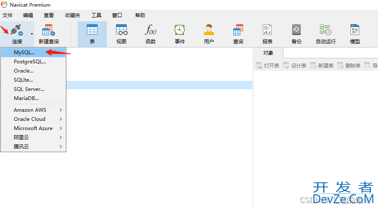Open the 编辑 (Edit) menu
Image resolution: width=378 pixels, height=208 pixels.
click(x=28, y=15)
